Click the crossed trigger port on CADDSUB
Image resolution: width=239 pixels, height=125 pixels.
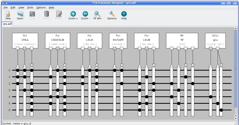point(58,48)
